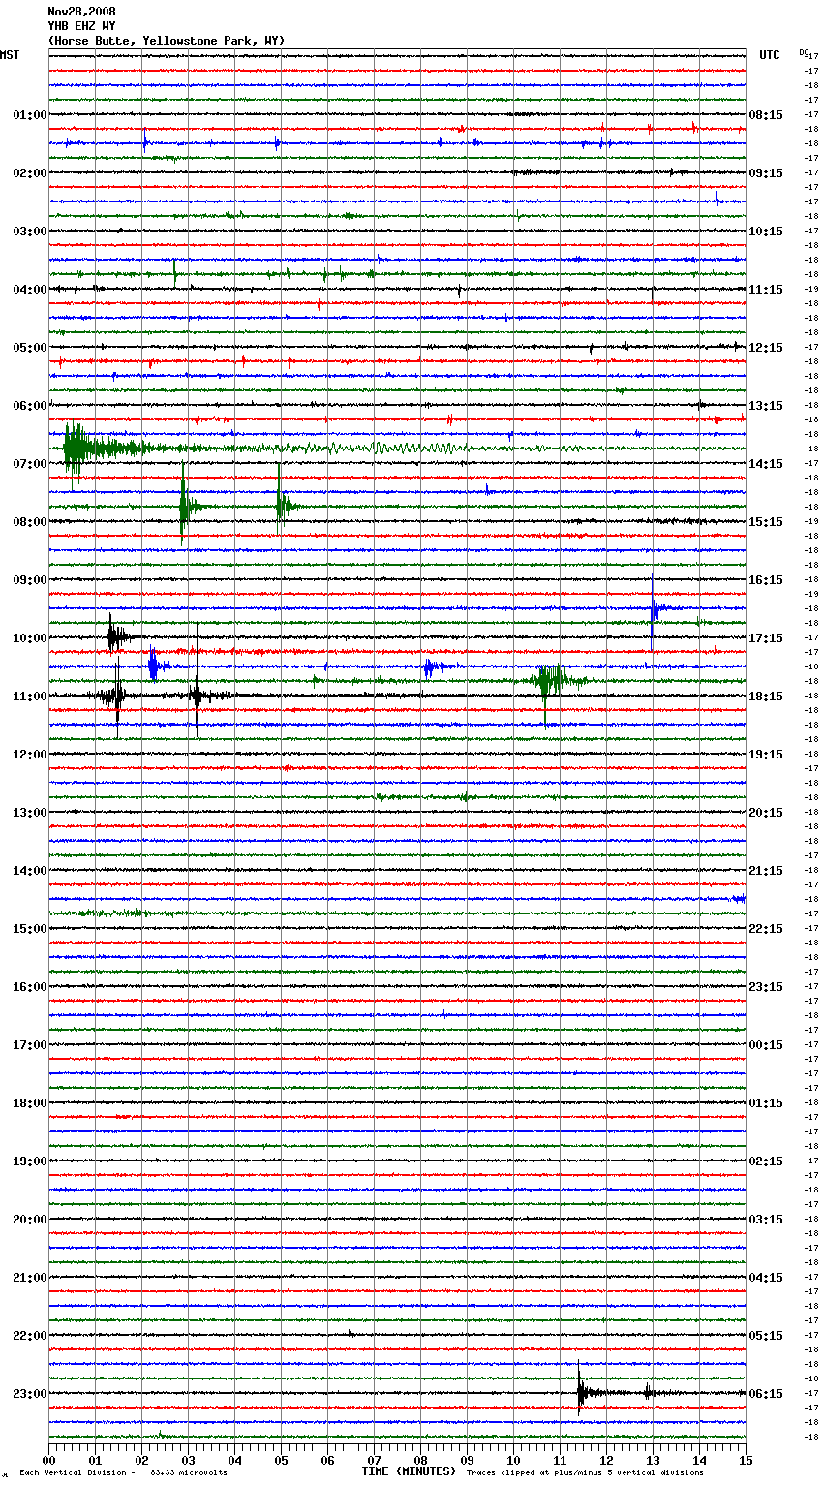Click the 04:15 UTC time label
Screen dimensions: 823x1486
click(766, 1278)
